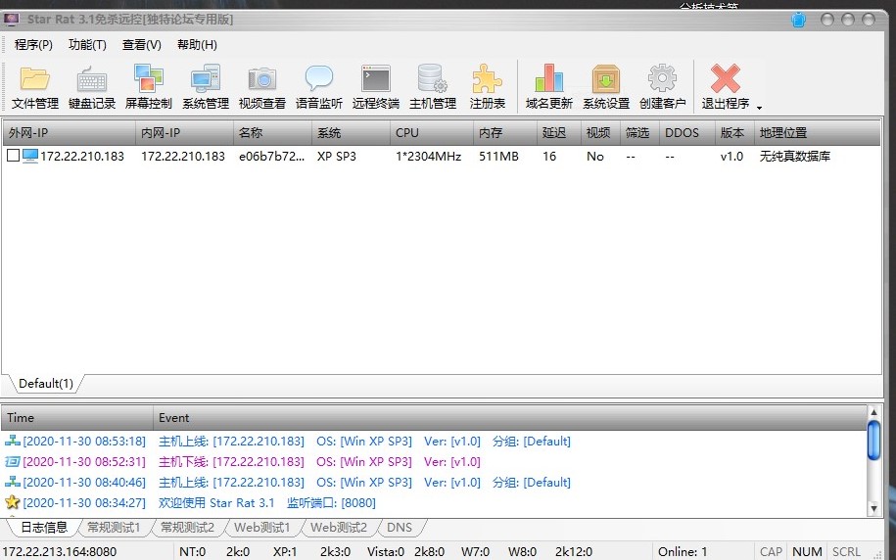Click the star icon of 08:34:27 log entry

click(12, 502)
